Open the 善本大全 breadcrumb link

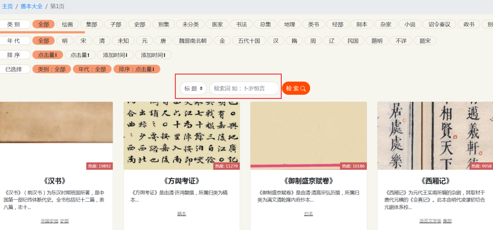32,6
